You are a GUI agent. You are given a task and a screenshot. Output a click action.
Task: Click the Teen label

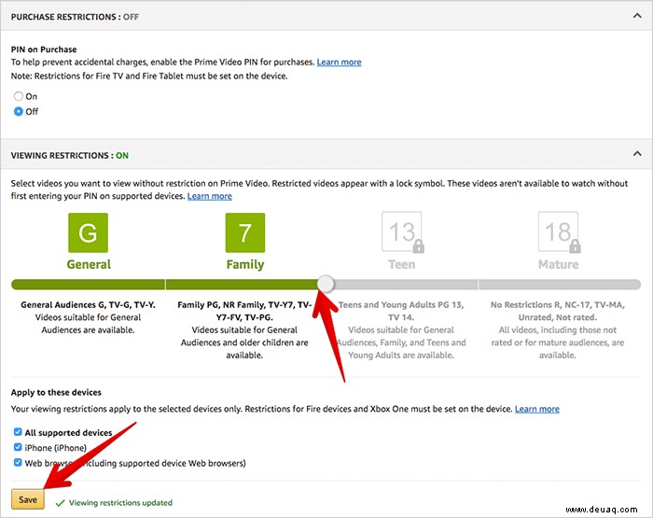click(x=401, y=264)
